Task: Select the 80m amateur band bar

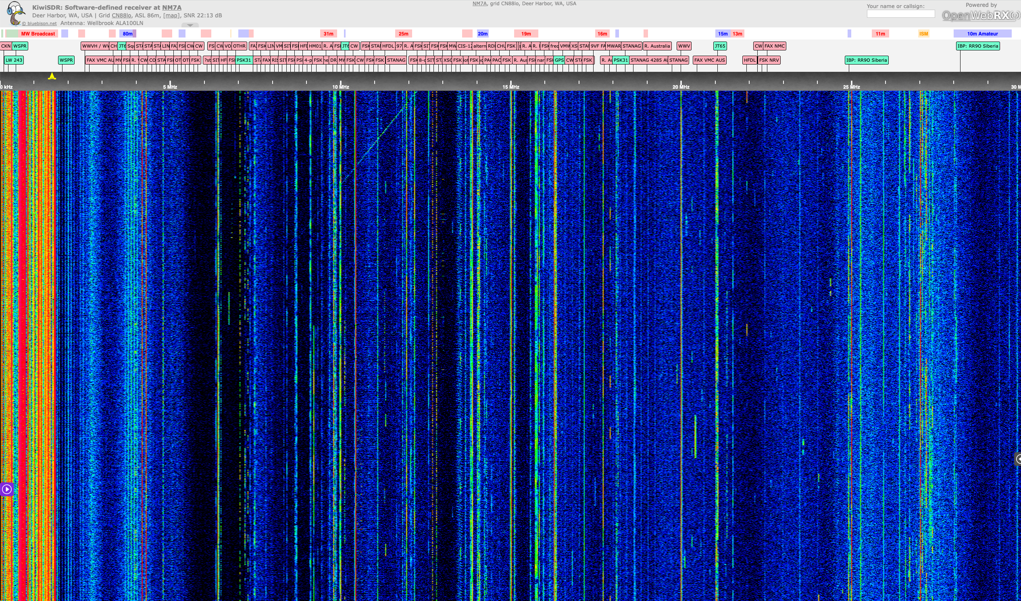Action: [127, 33]
